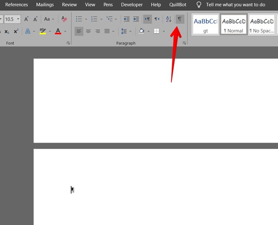Viewport: 278px width, 225px height.
Task: Expand the Bullets dropdown arrow
Action: pyautogui.click(x=85, y=19)
